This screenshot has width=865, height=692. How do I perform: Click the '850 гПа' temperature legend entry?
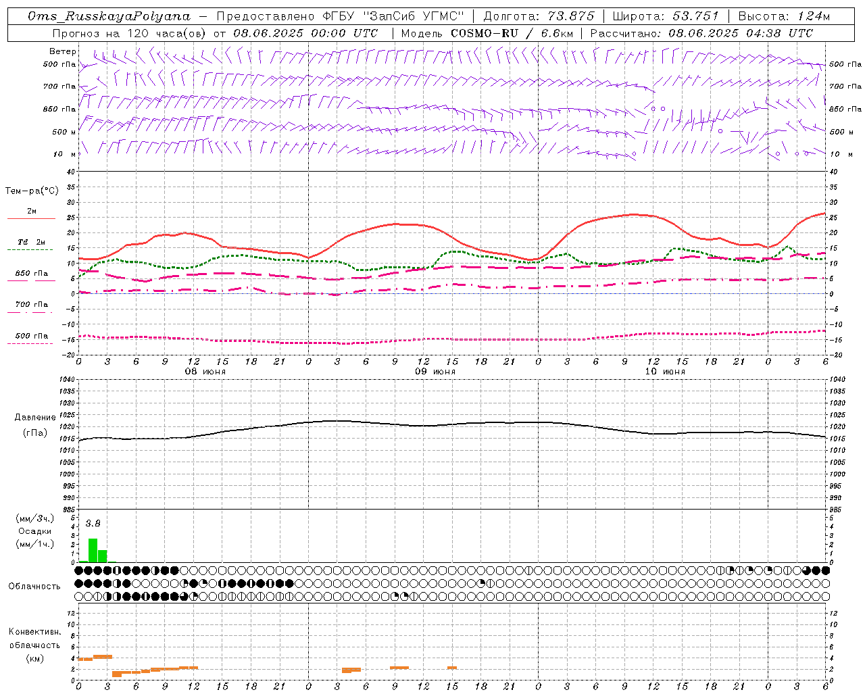32,274
